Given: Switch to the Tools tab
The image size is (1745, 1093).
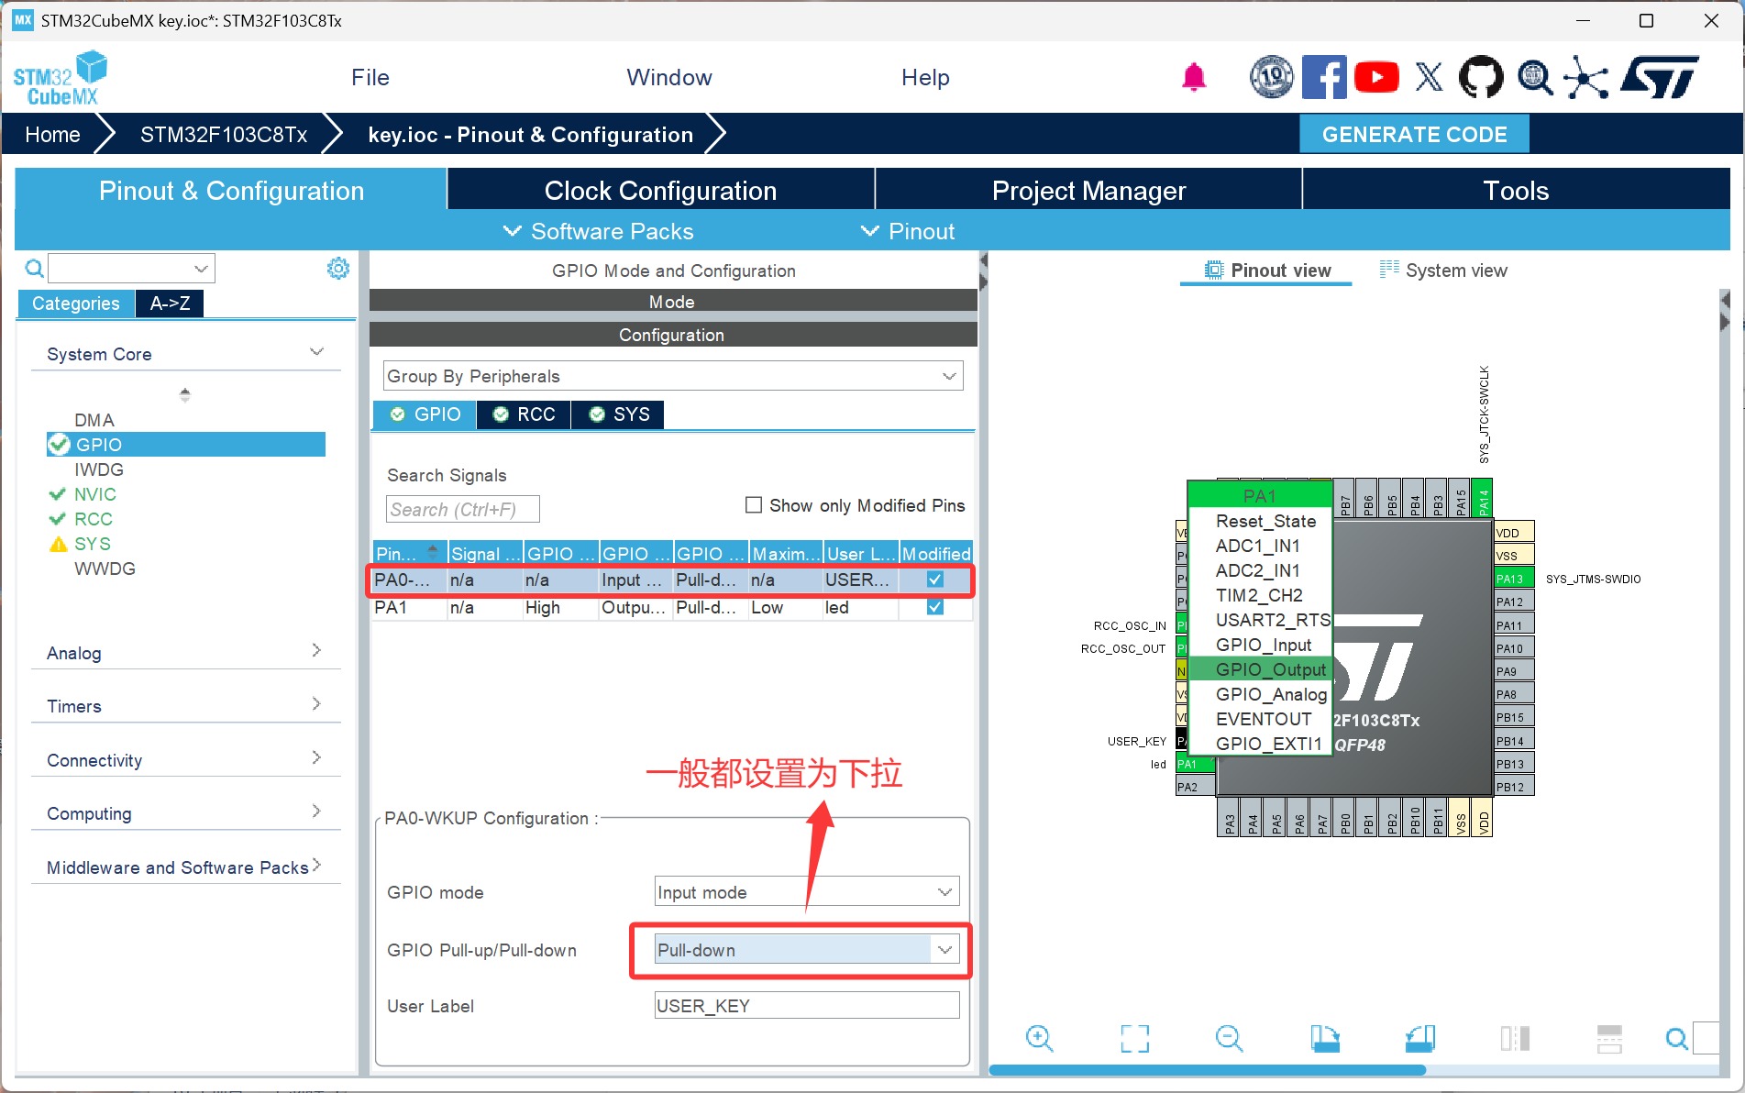Looking at the screenshot, I should [1516, 191].
